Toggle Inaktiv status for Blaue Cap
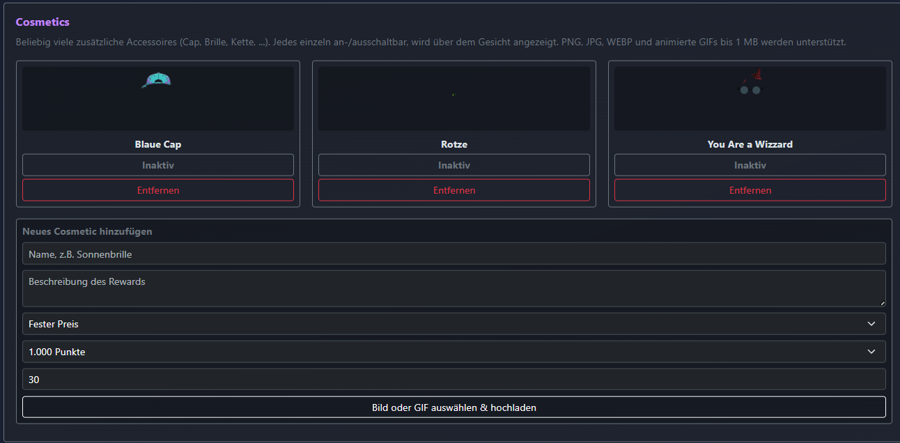The height and width of the screenshot is (443, 900). 158,165
